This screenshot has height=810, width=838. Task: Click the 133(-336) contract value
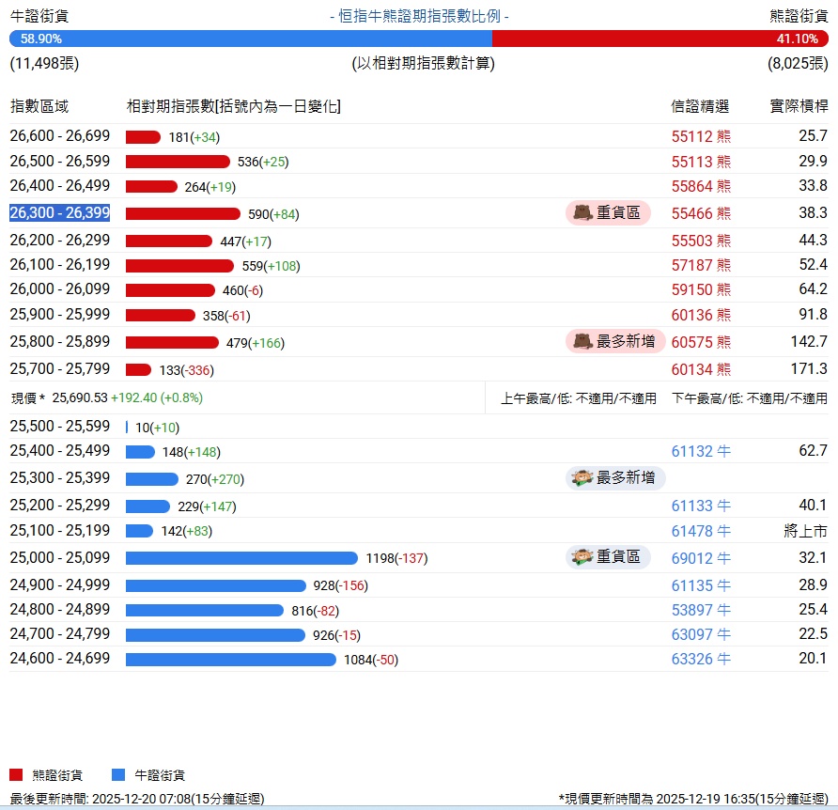(187, 370)
